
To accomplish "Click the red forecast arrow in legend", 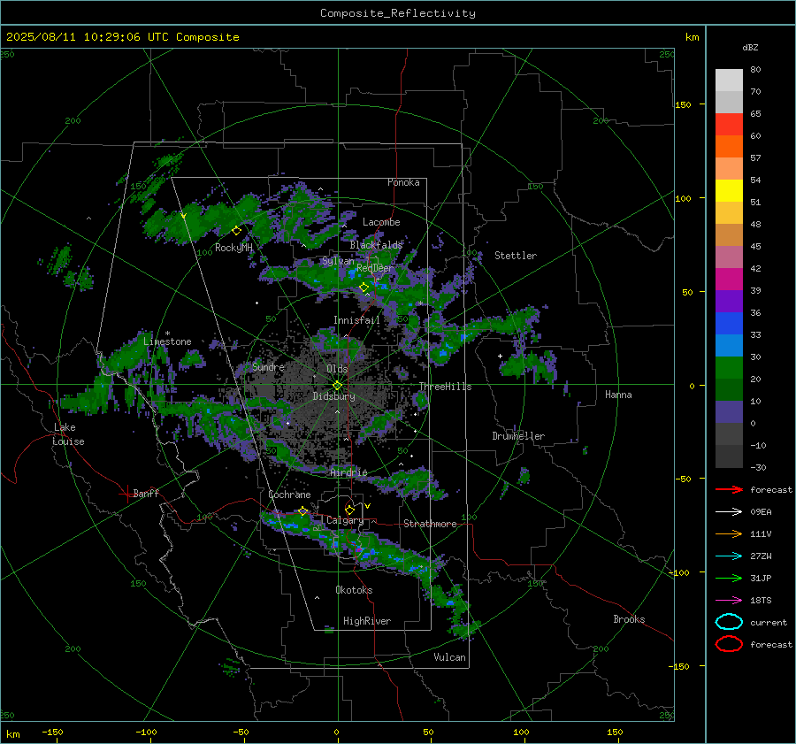I will coord(729,489).
